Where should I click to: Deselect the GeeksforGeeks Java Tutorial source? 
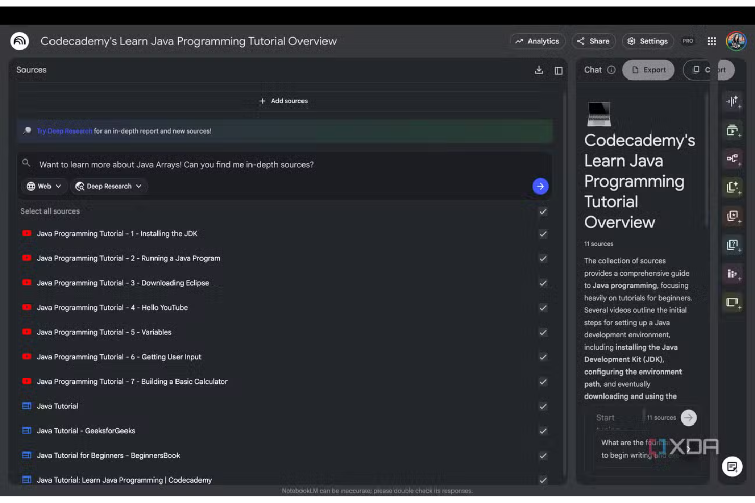point(542,431)
